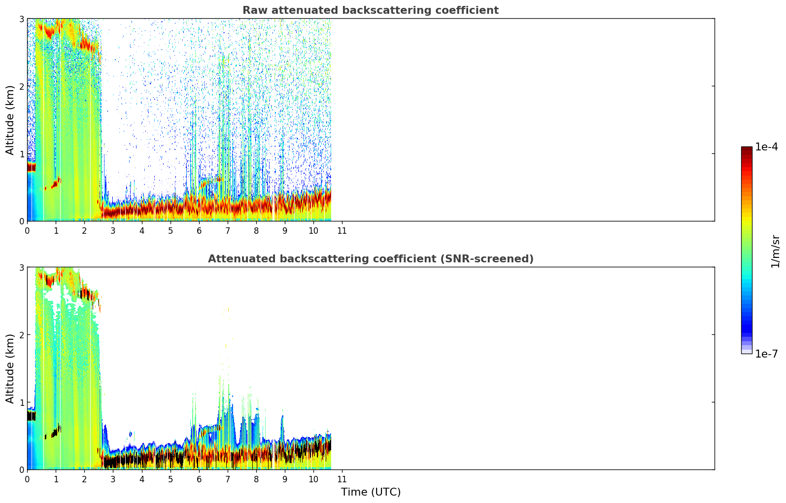Click the 'Attenuated backscattering coefficient (SNR-screened)' title
Image resolution: width=786 pixels, height=503 pixels.
(x=370, y=259)
